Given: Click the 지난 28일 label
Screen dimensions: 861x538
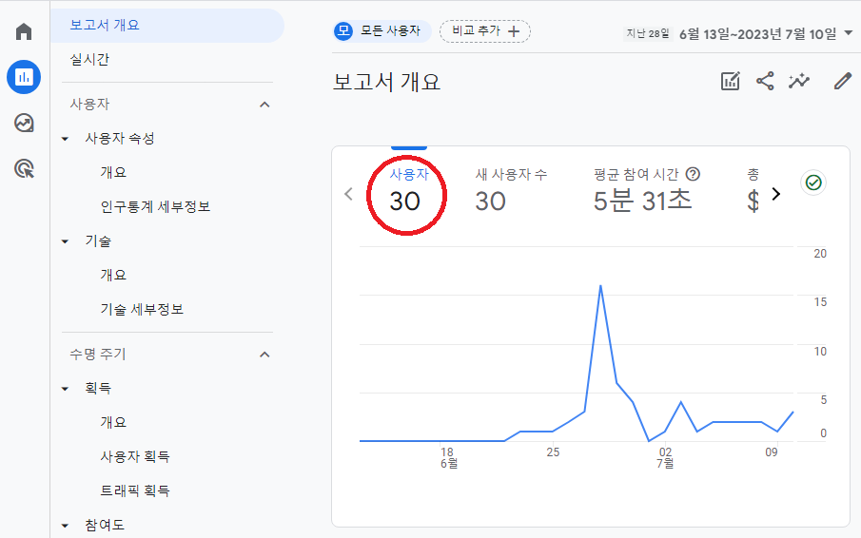Looking at the screenshot, I should pos(648,33).
